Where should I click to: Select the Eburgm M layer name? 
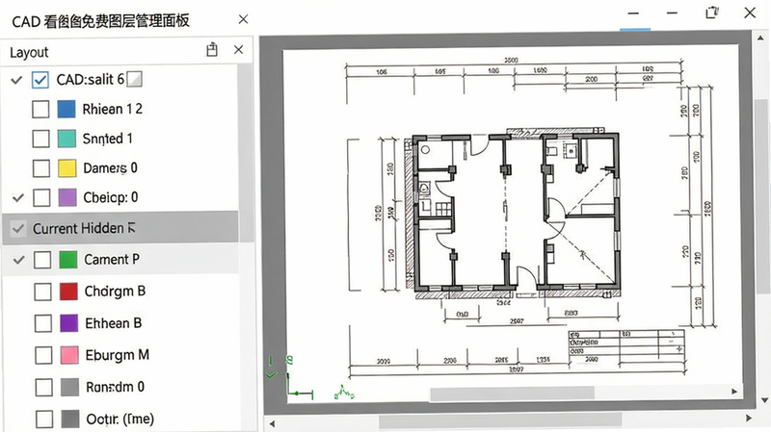[118, 355]
